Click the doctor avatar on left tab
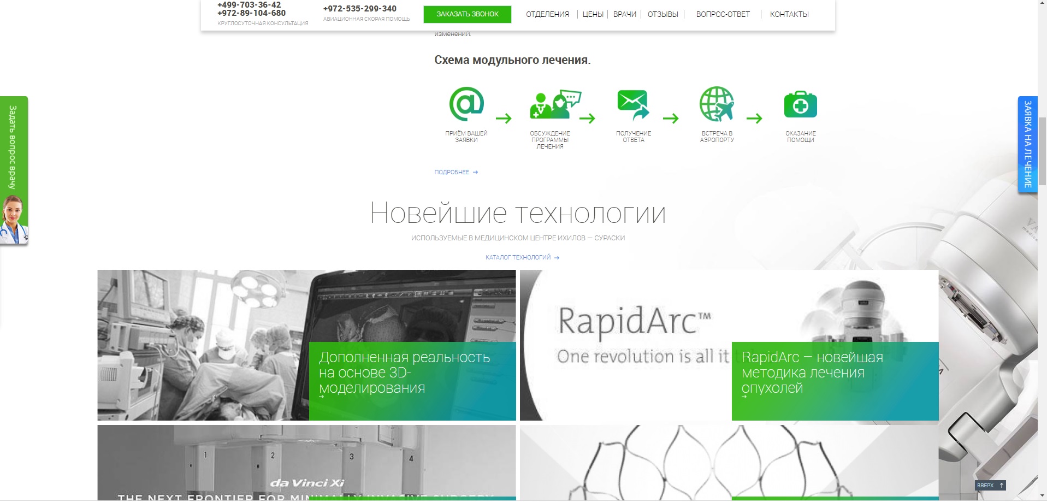The height and width of the screenshot is (502, 1047). click(x=13, y=220)
